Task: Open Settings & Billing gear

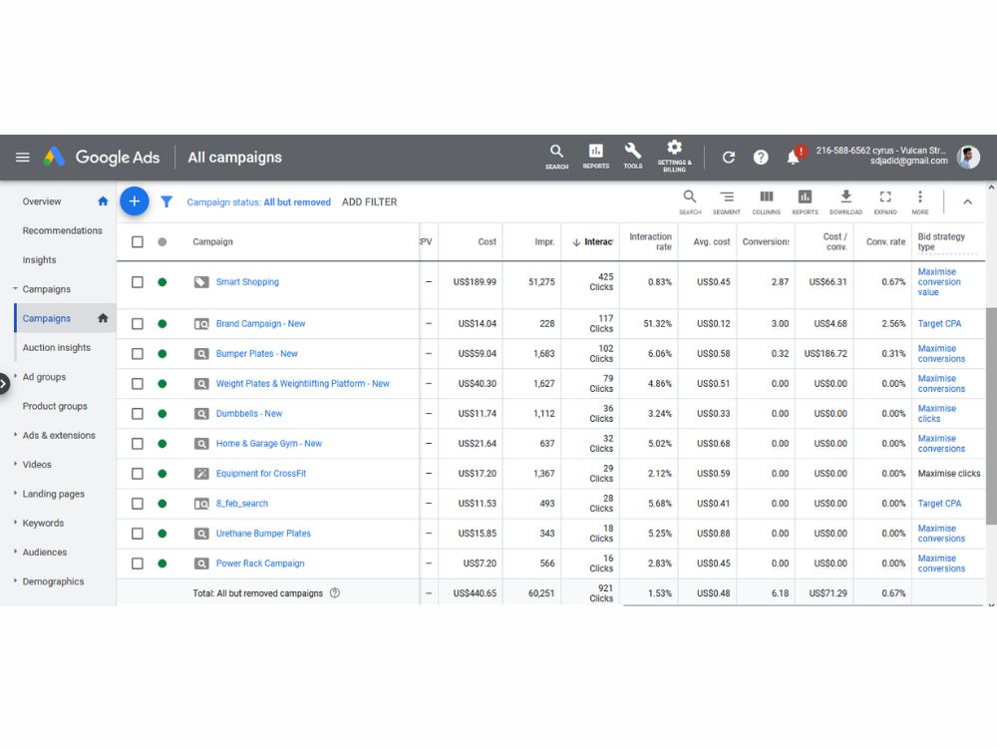Action: (674, 157)
